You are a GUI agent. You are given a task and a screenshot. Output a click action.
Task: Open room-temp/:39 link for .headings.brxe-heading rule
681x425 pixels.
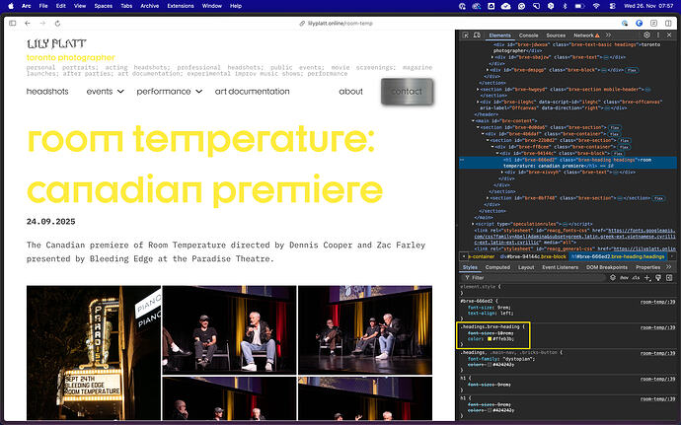click(x=657, y=327)
